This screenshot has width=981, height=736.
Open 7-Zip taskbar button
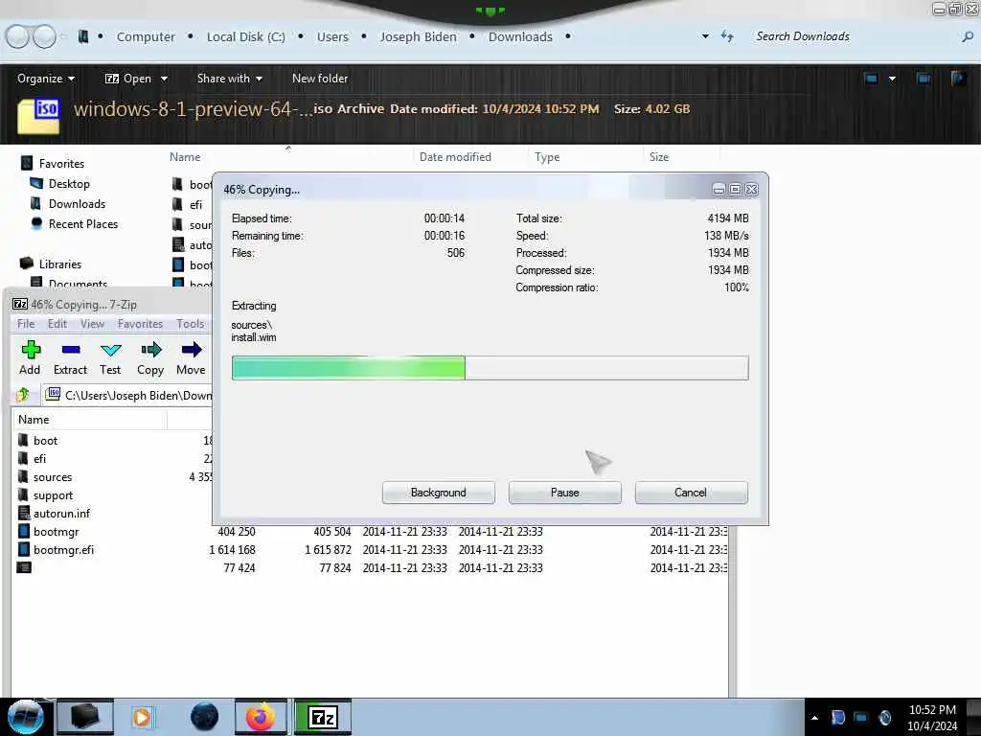point(323,717)
